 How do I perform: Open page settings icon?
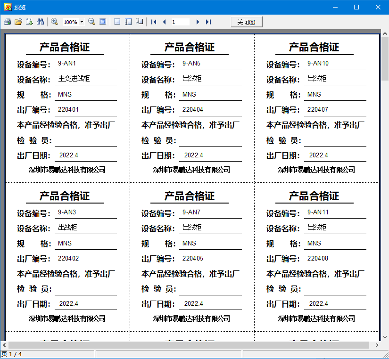point(139,22)
